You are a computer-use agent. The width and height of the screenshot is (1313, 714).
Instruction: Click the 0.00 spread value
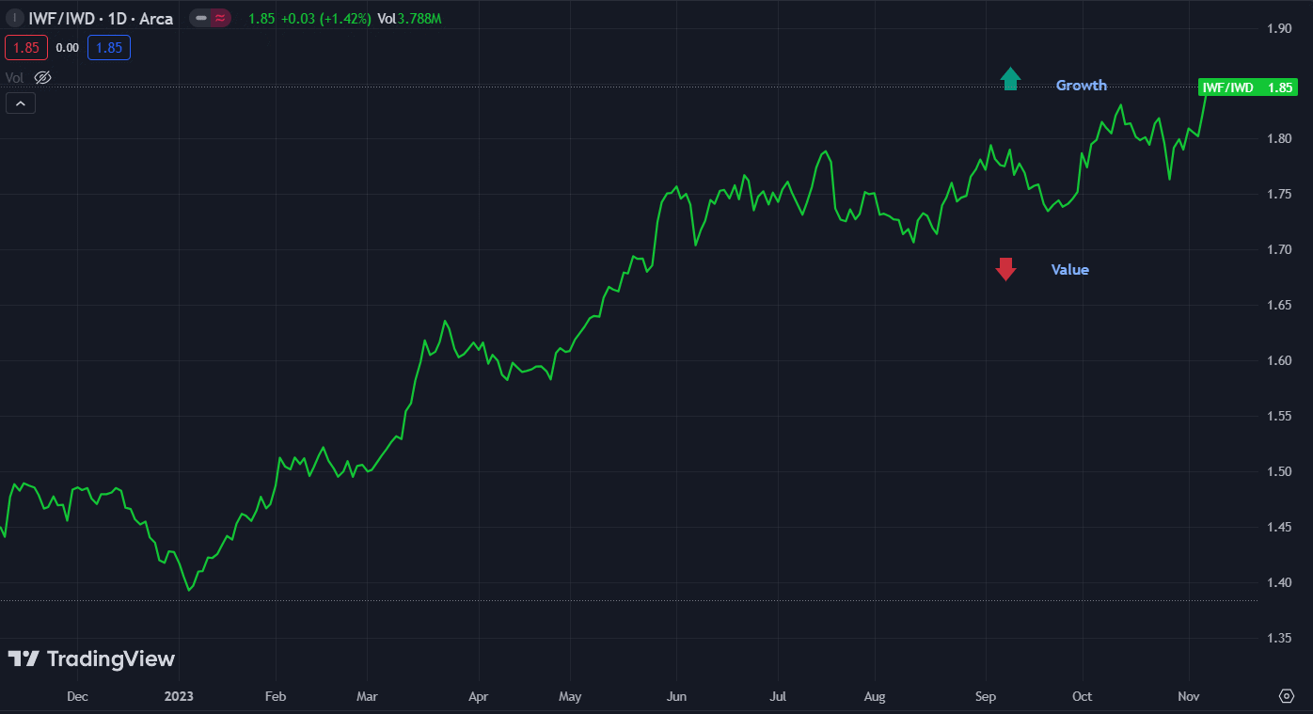68,47
